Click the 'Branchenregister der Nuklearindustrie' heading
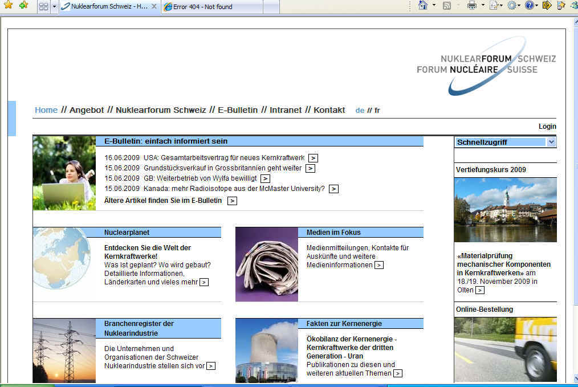This screenshot has width=578, height=387. (x=139, y=328)
